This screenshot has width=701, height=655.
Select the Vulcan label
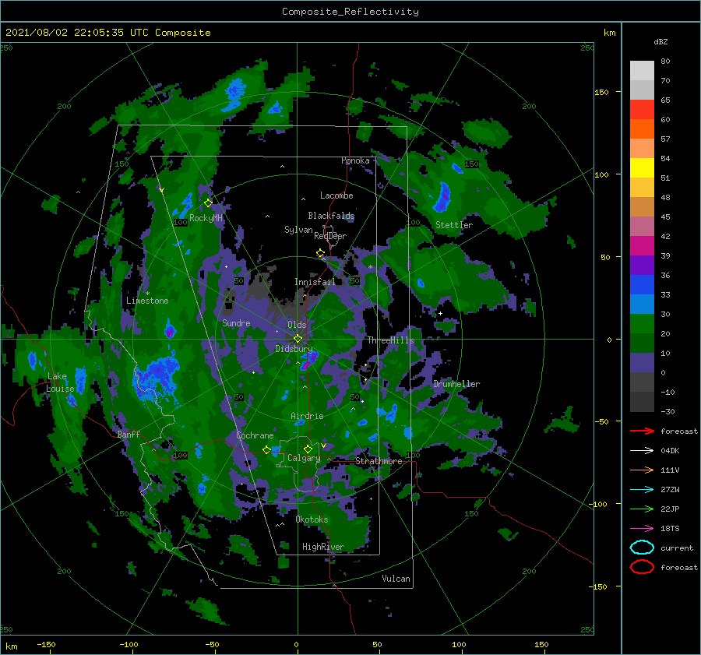(396, 579)
